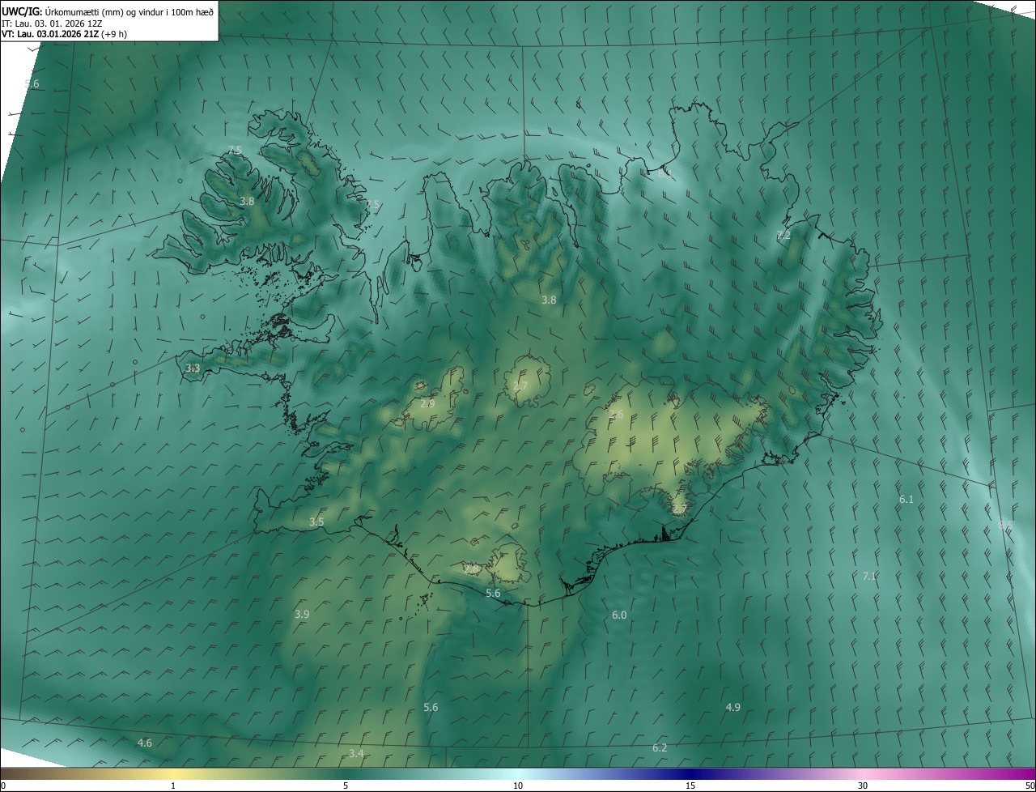The image size is (1036, 792).
Task: Click the legend tick label '15'
Action: (x=690, y=786)
